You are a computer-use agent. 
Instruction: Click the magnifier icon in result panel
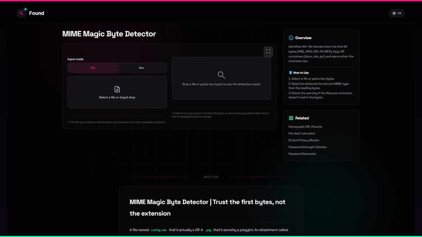221,75
